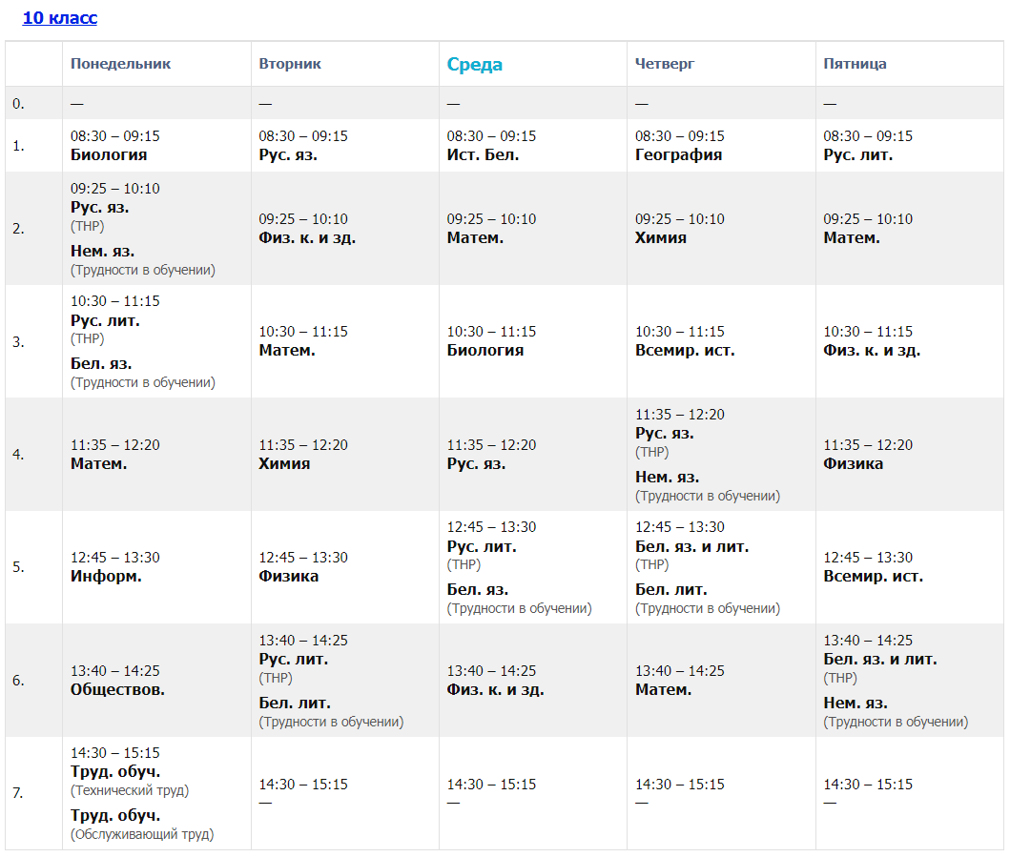
Task: Select the Обществов. lesson cell
Action: click(117, 690)
